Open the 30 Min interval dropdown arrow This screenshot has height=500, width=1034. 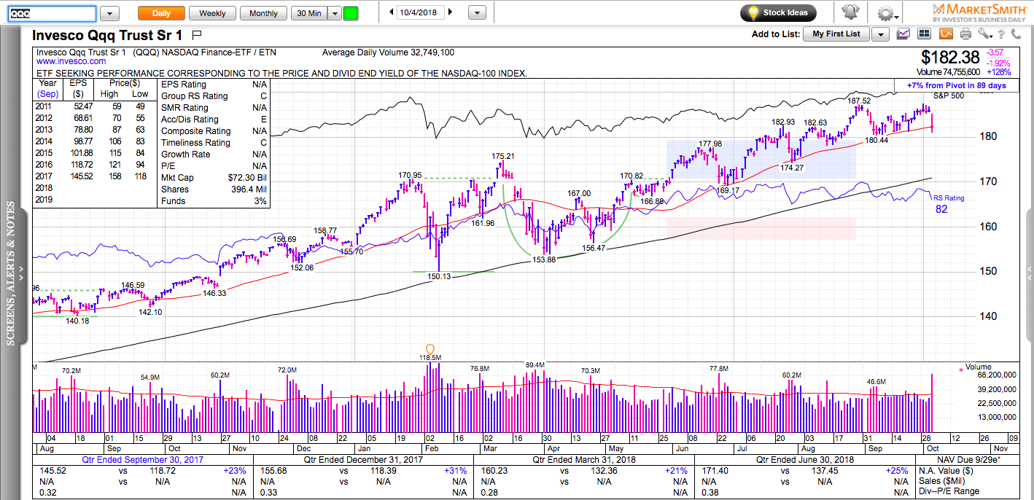pyautogui.click(x=334, y=13)
